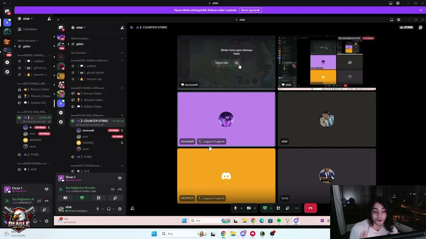Select teola's video tile
The width and height of the screenshot is (426, 239).
(327, 176)
